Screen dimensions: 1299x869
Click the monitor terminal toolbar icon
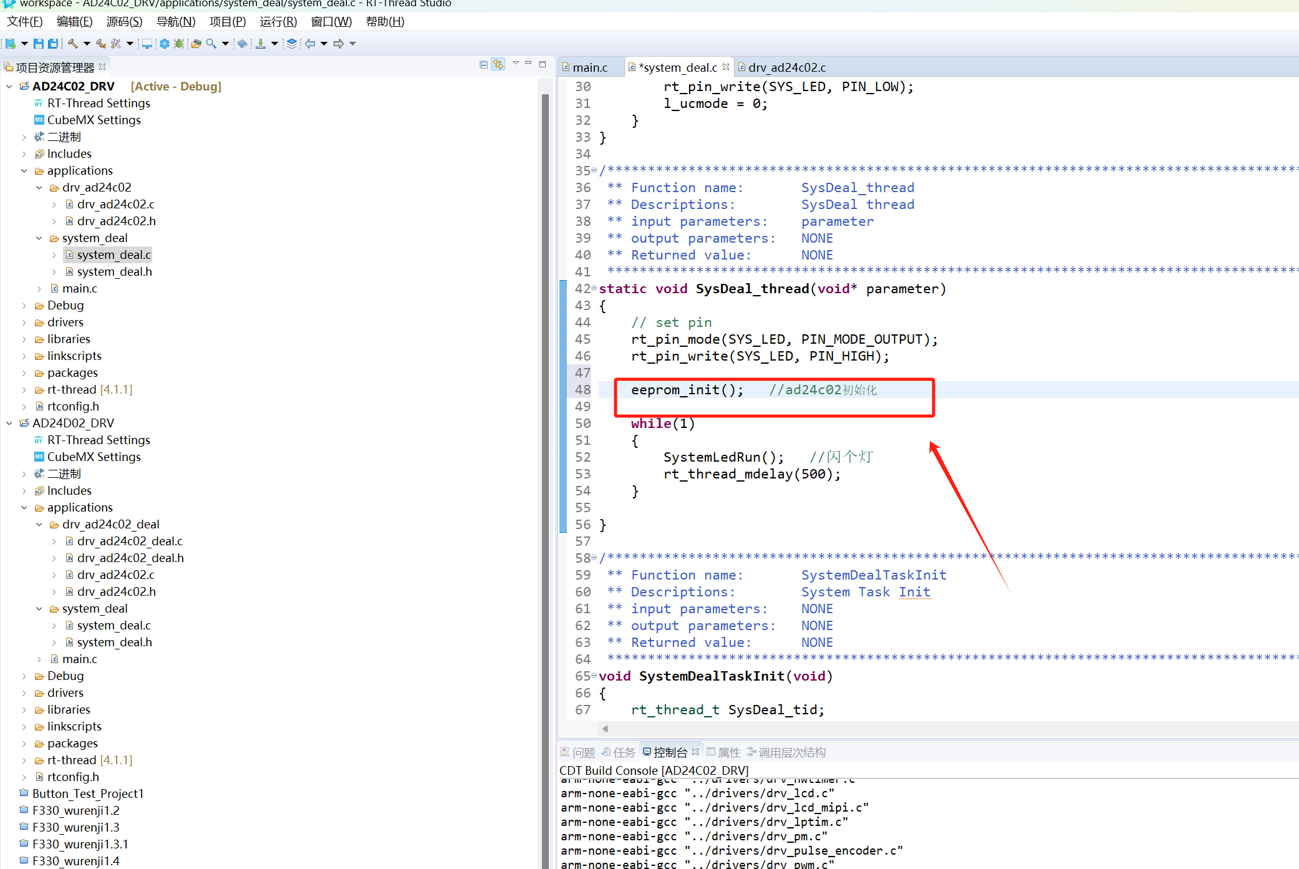click(x=147, y=44)
